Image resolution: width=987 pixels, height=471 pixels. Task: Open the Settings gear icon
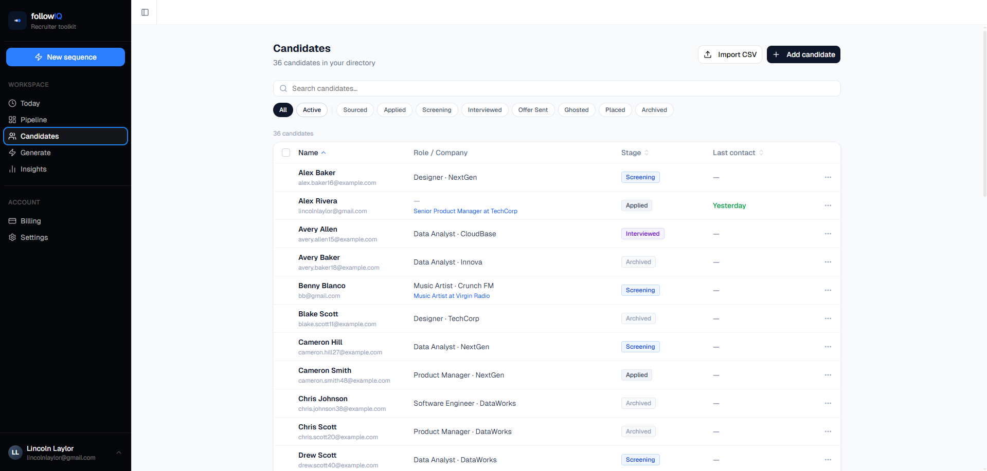pos(12,237)
